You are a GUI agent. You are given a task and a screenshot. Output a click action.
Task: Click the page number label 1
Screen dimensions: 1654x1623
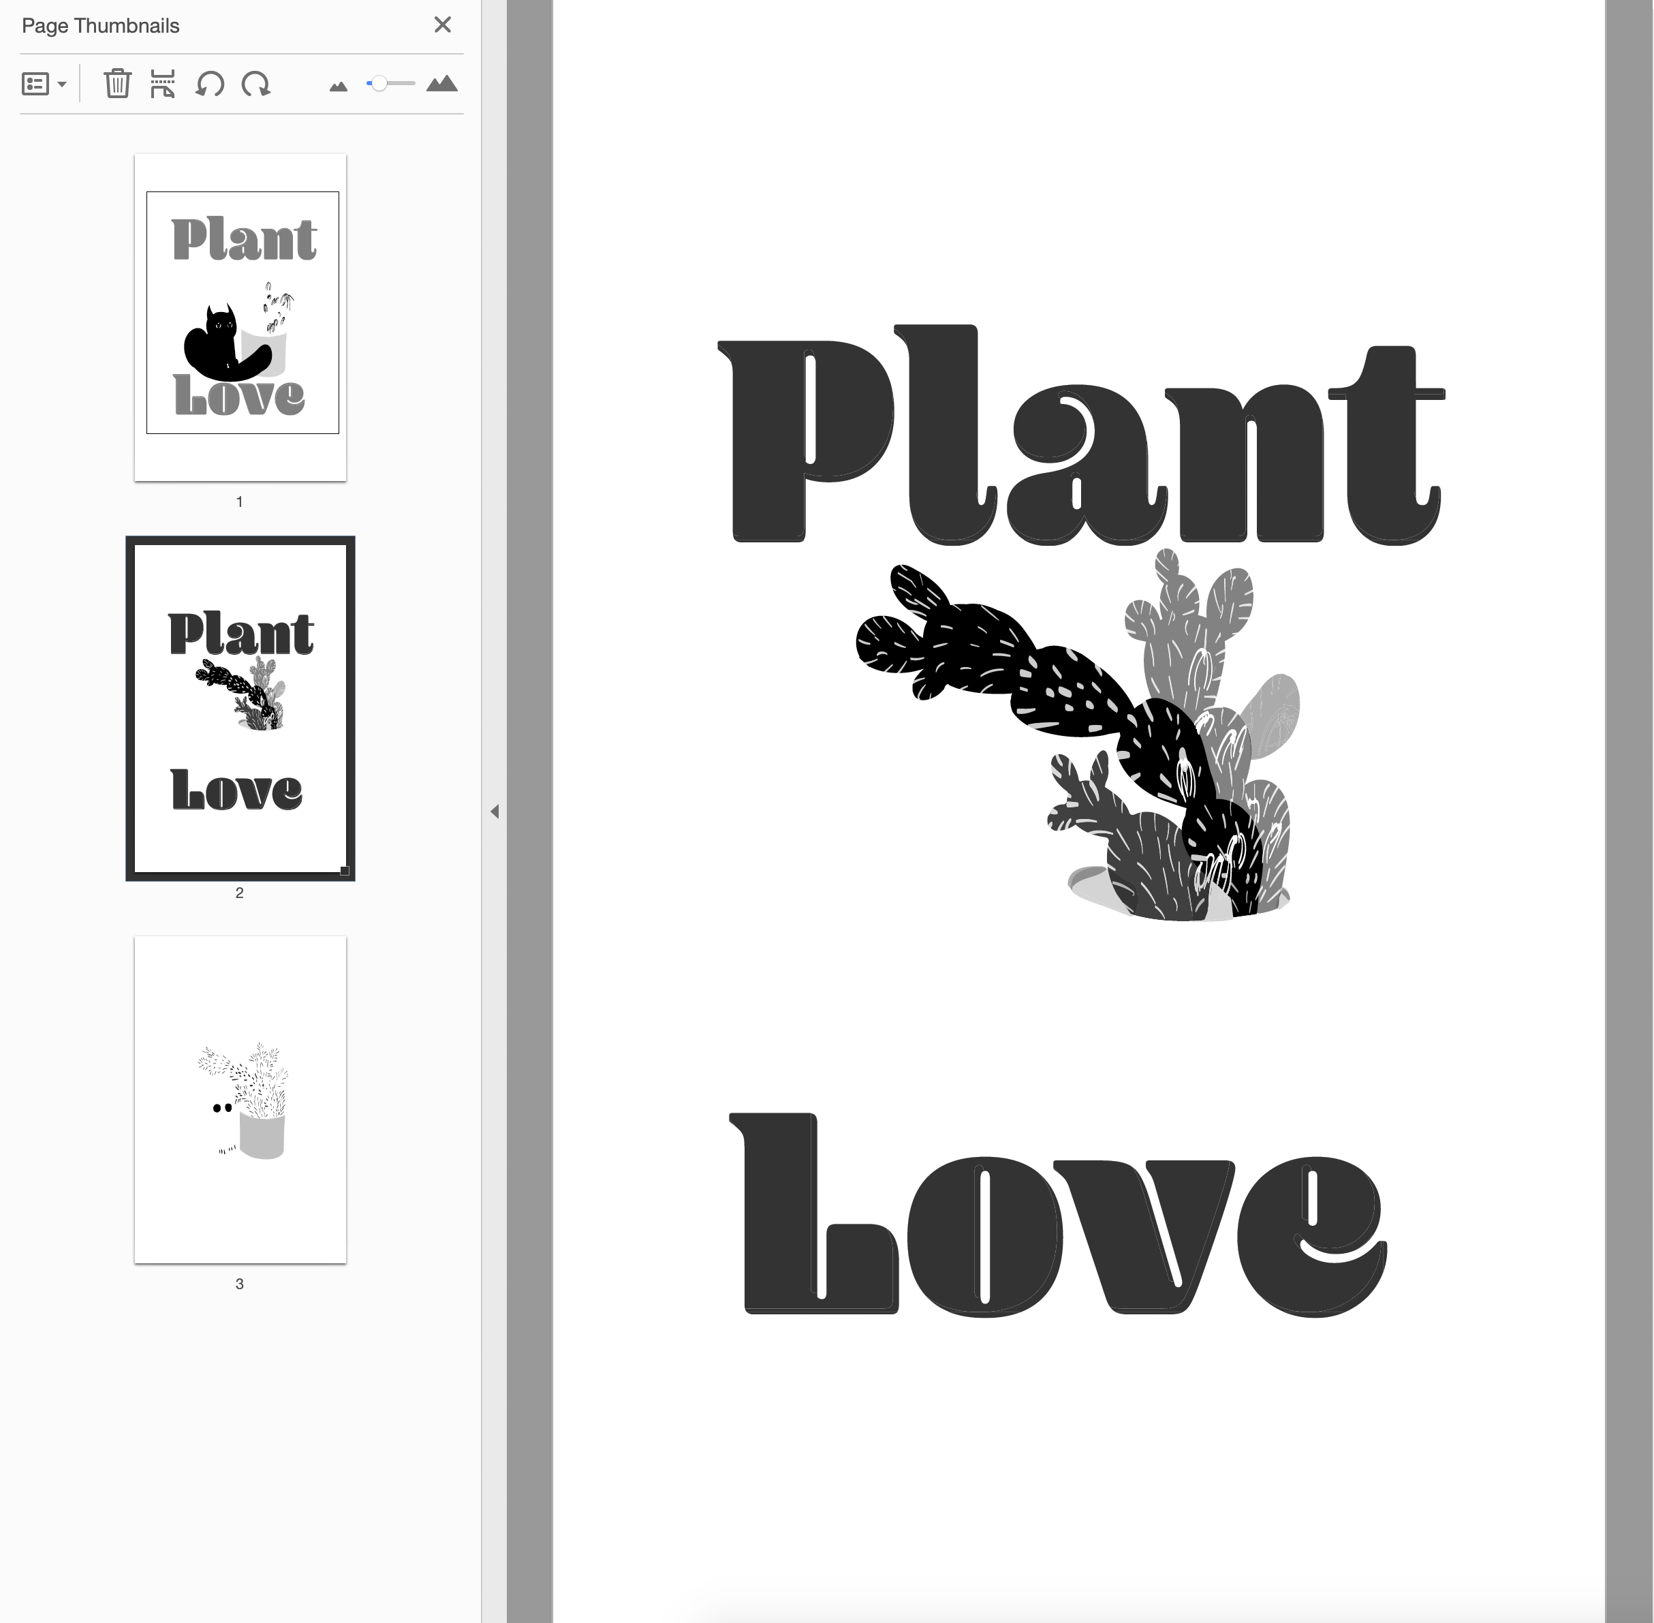pos(240,502)
